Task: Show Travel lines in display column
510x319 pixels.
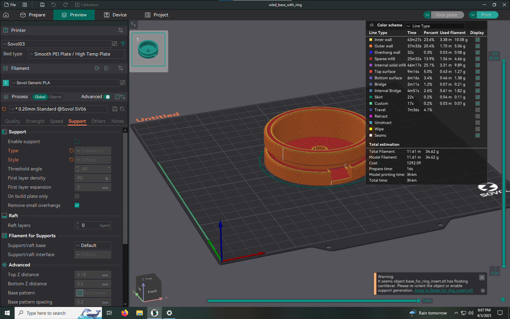Action: point(478,110)
